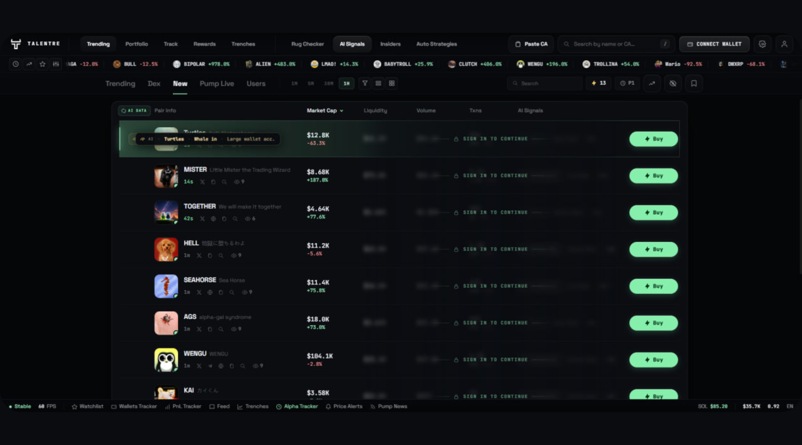Click the BIPOLAR ticker coin
The height and width of the screenshot is (445, 802).
[201, 64]
